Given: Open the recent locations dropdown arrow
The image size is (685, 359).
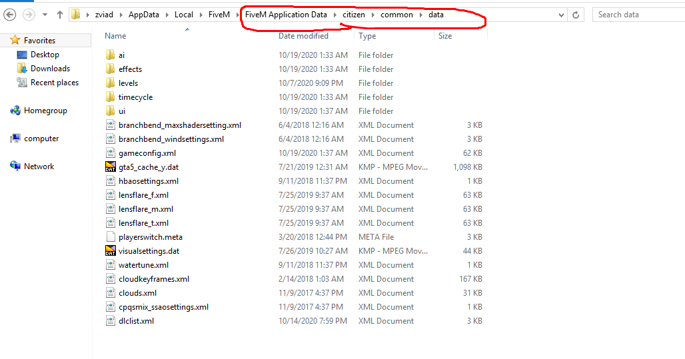Looking at the screenshot, I should (45, 15).
